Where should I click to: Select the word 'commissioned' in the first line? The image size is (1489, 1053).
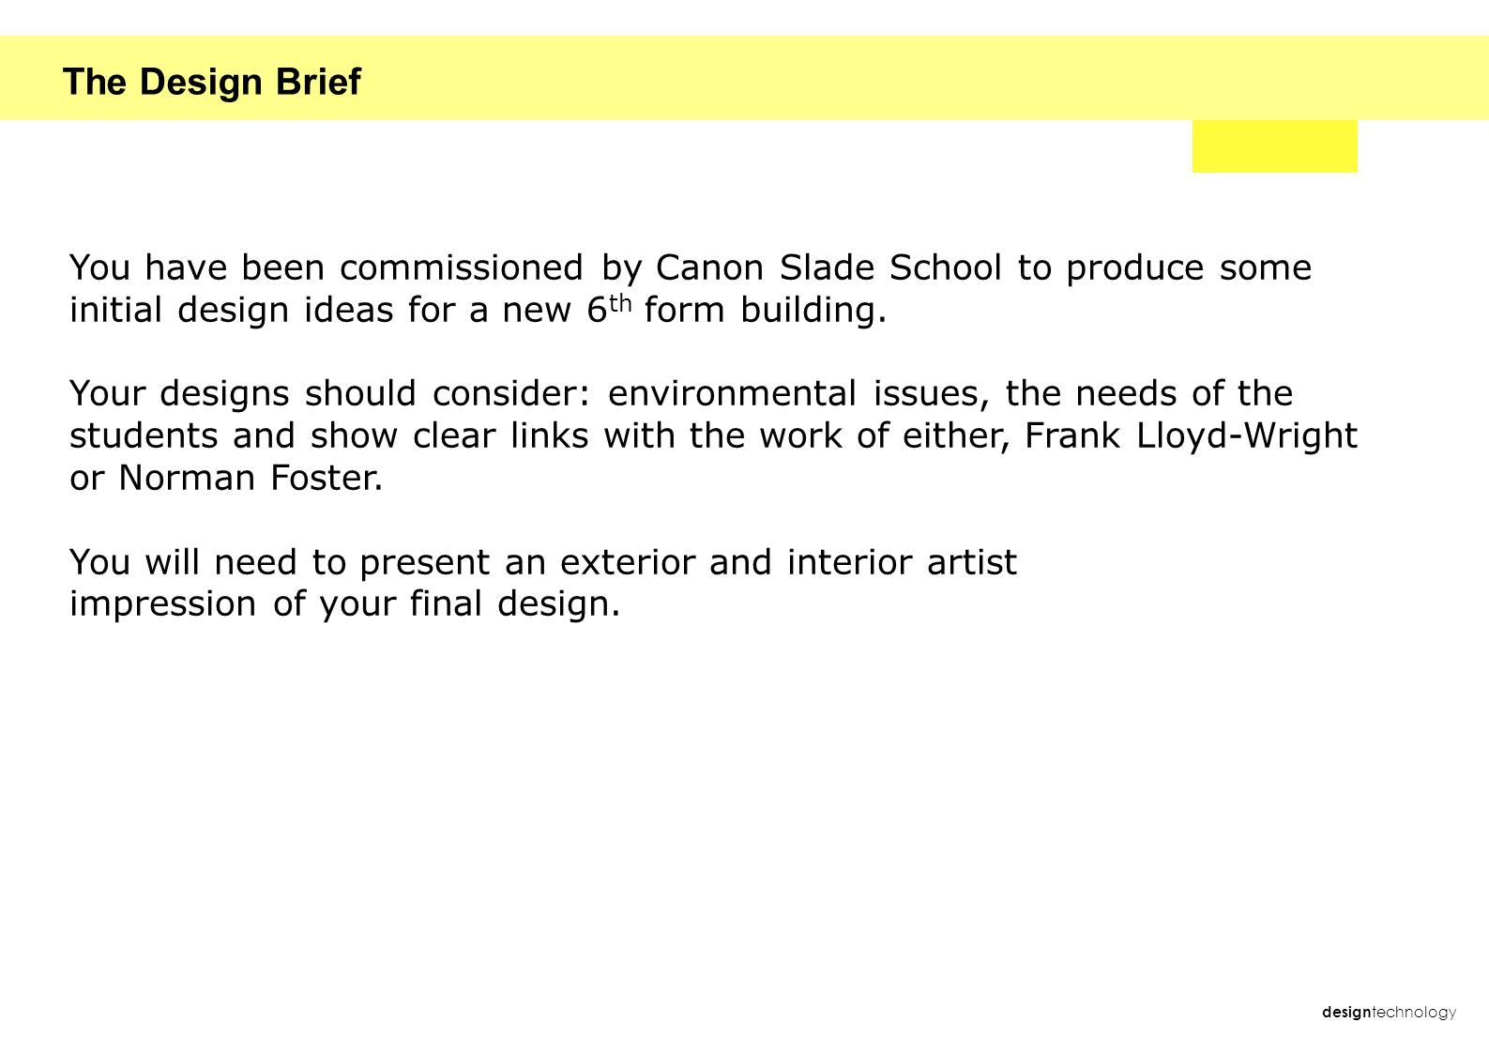coord(461,267)
